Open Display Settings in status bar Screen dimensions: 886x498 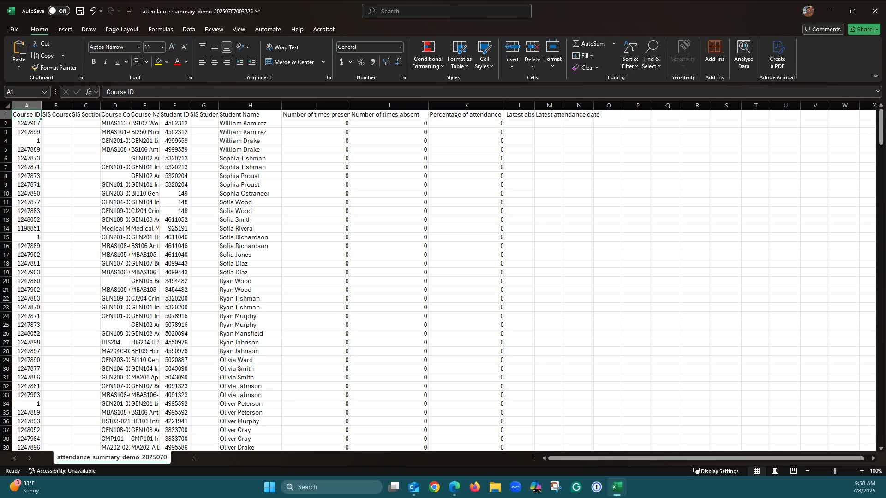(x=716, y=471)
